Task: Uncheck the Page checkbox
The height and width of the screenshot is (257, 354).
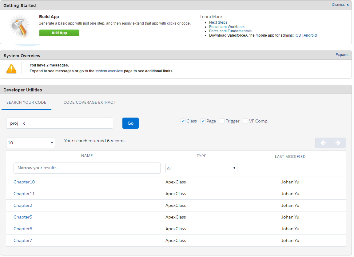Action: [x=203, y=121]
